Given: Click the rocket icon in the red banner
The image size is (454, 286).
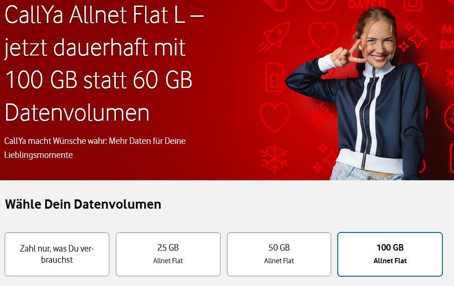Looking at the screenshot, I should (x=275, y=36).
